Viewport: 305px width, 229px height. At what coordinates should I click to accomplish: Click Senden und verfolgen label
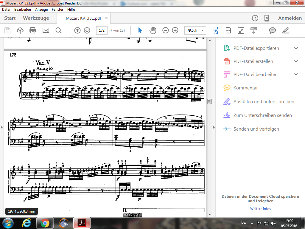pos(256,129)
